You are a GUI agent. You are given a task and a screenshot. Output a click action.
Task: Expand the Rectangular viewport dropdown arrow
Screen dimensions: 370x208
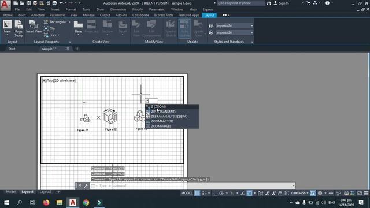tap(69, 22)
